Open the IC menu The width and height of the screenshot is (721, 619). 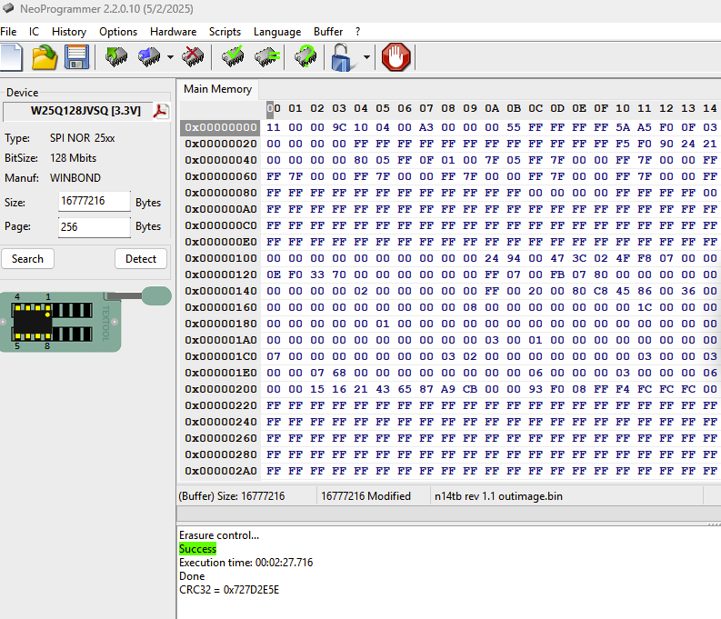tap(34, 32)
